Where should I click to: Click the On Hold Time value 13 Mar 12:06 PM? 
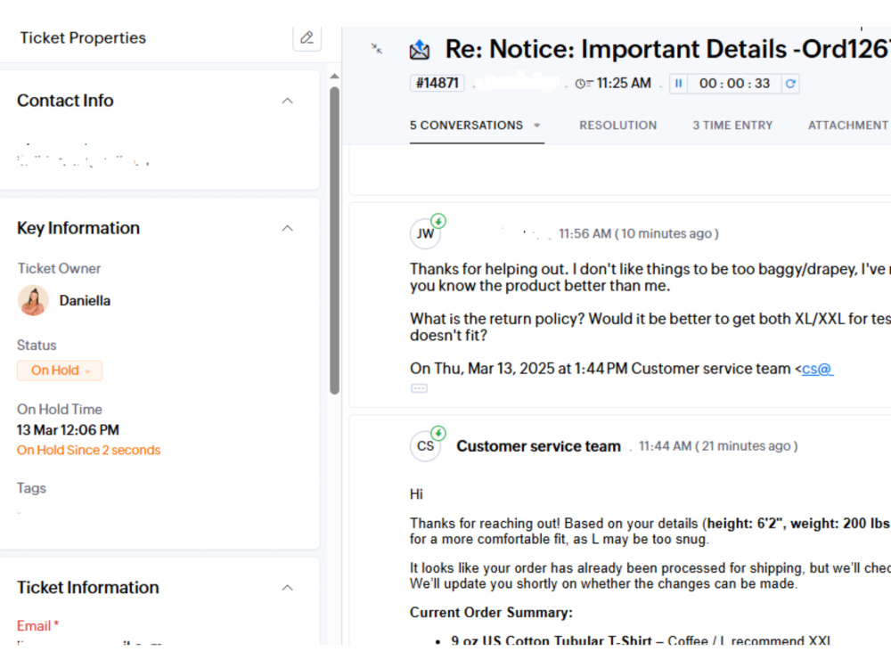pos(69,430)
